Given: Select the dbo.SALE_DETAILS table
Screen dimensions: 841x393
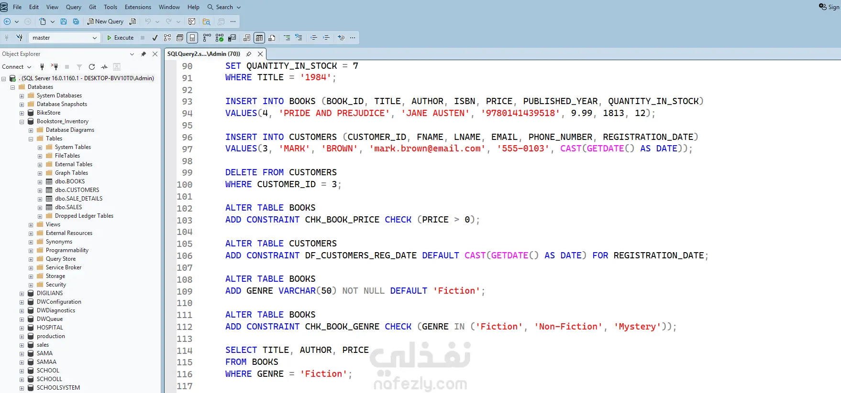Looking at the screenshot, I should click(x=78, y=199).
